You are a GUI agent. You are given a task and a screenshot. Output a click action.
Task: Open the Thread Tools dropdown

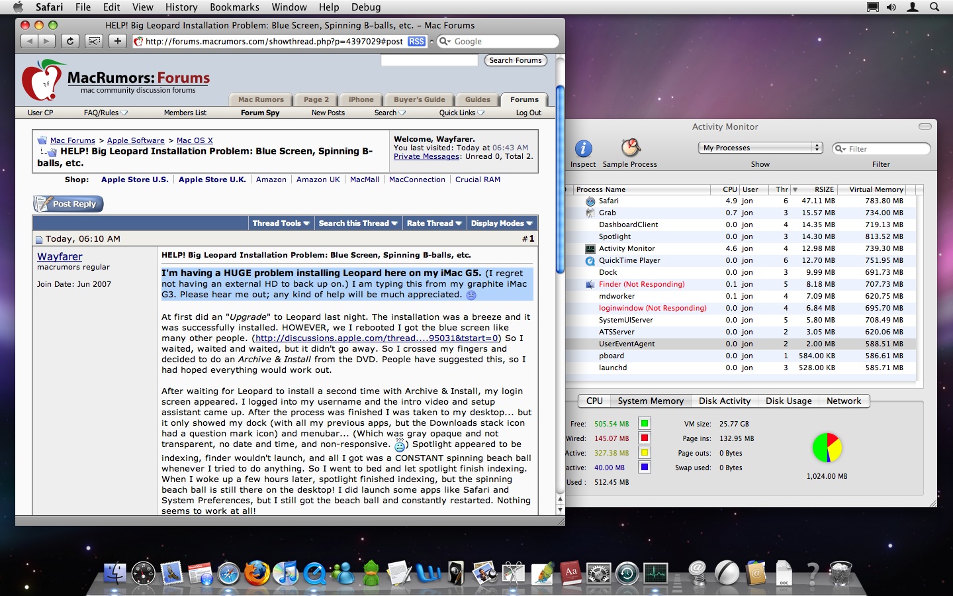tap(281, 223)
